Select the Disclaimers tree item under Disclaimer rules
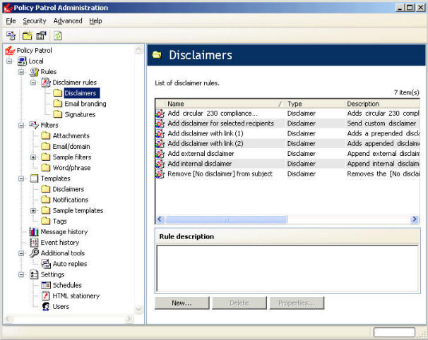The image size is (428, 340). [81, 93]
